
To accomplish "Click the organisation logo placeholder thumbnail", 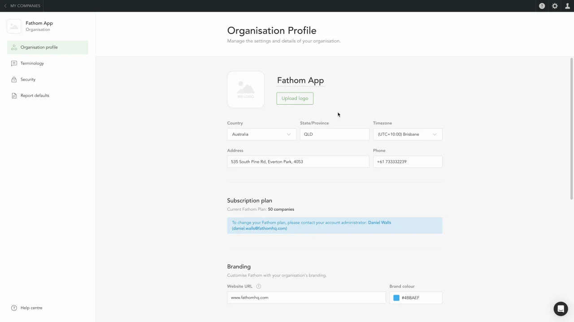I will [x=246, y=89].
